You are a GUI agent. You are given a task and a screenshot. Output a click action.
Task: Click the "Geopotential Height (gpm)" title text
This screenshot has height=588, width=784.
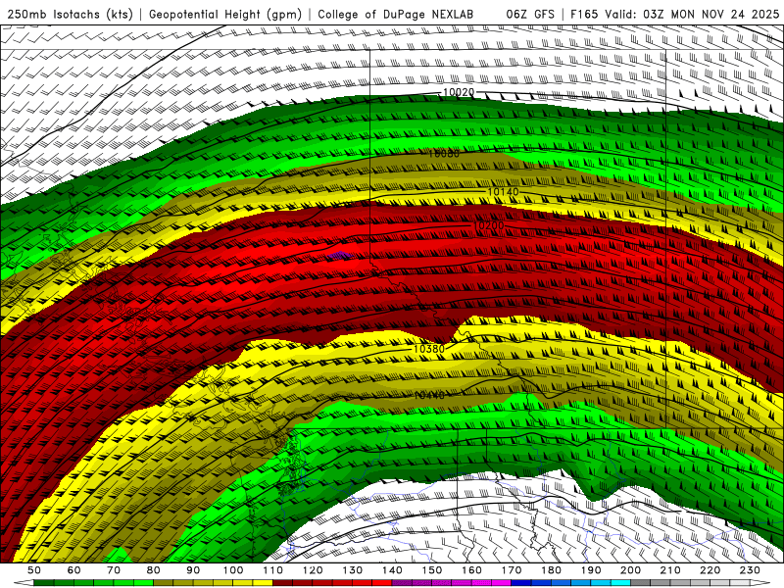pyautogui.click(x=225, y=14)
